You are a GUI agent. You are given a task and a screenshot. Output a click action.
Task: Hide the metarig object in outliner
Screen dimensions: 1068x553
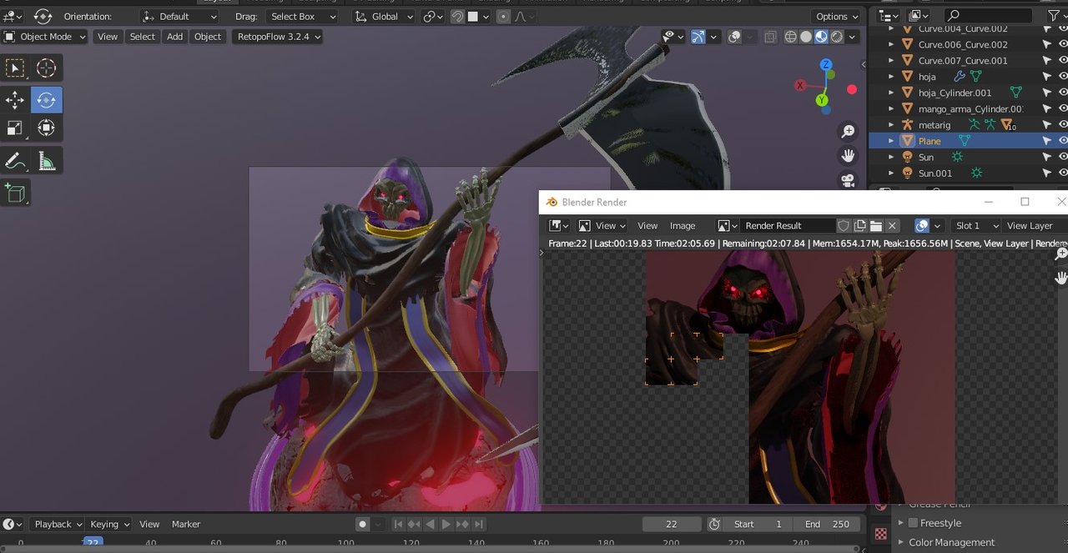tap(1063, 125)
